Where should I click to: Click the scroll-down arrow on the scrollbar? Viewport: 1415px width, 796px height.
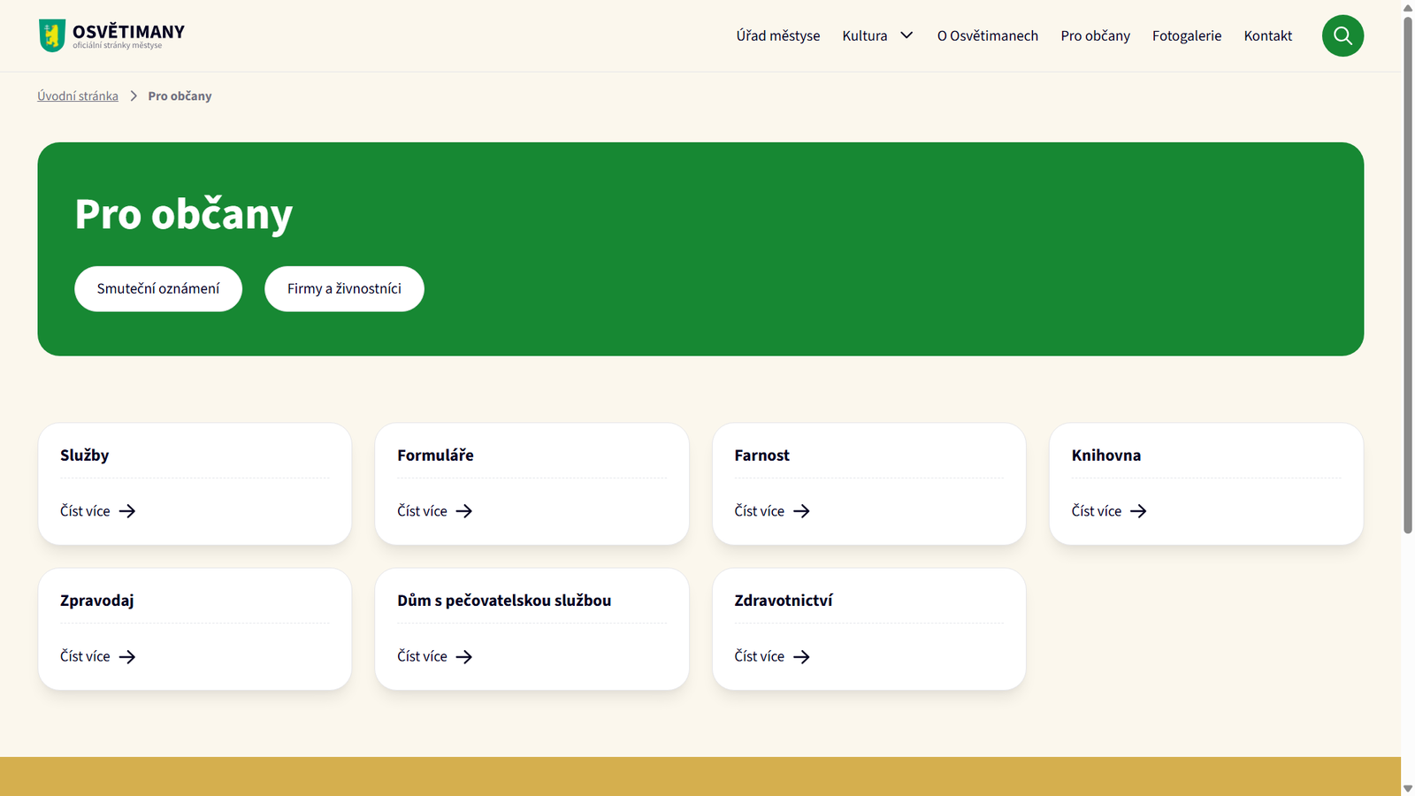1408,788
